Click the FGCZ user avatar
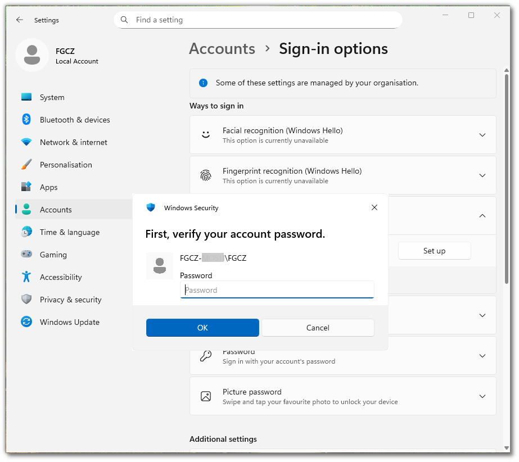Screen dimensions: 519x462 pyautogui.click(x=32, y=55)
